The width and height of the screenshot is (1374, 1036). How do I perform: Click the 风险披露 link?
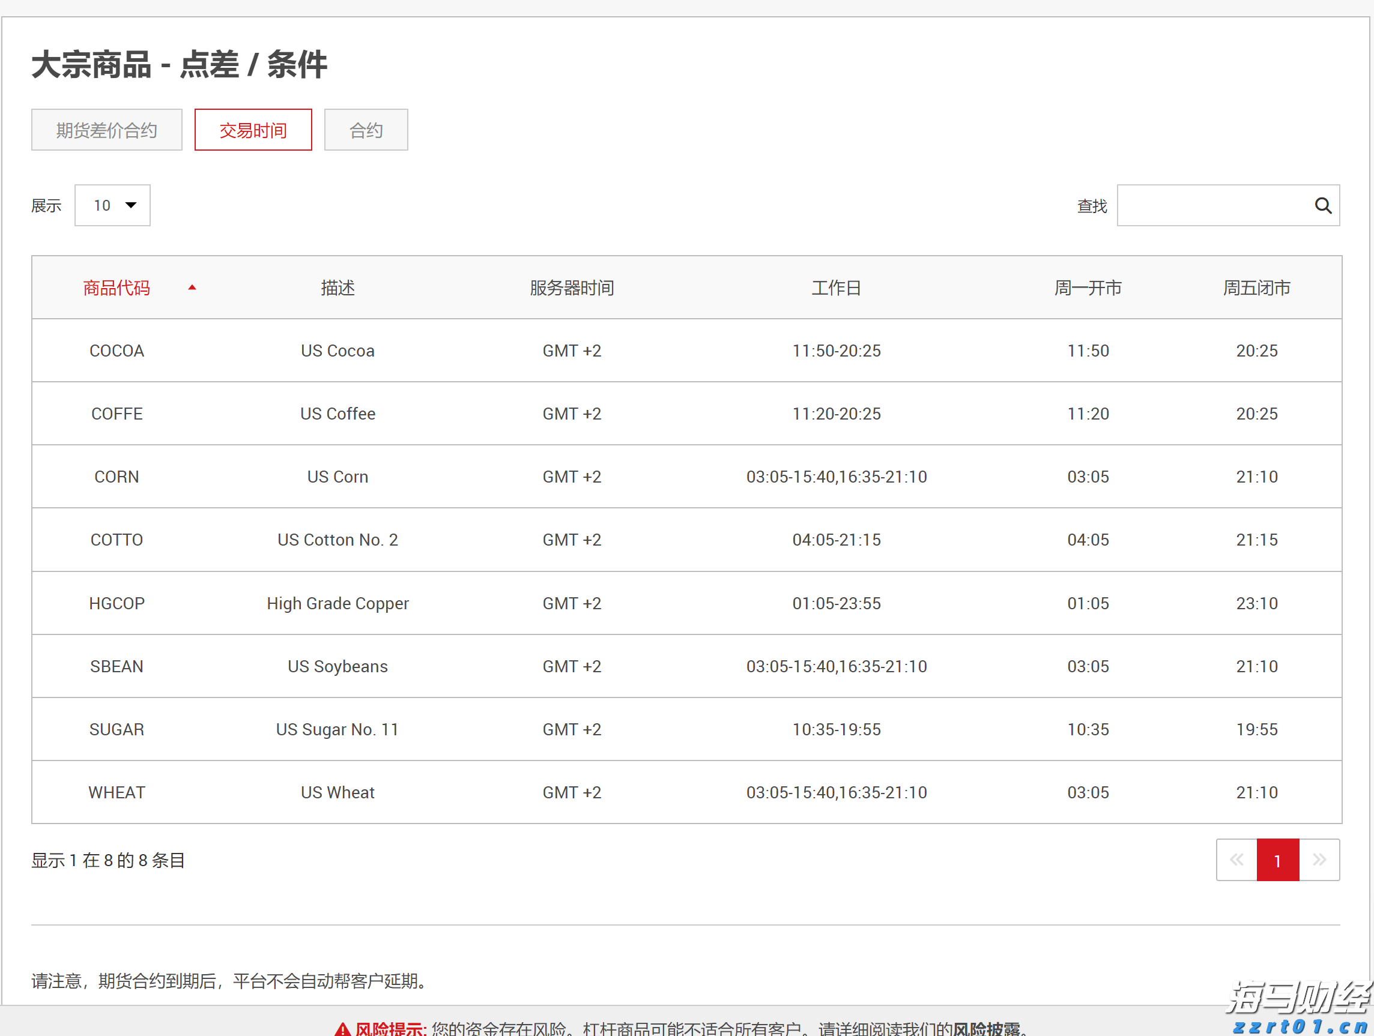click(990, 1029)
